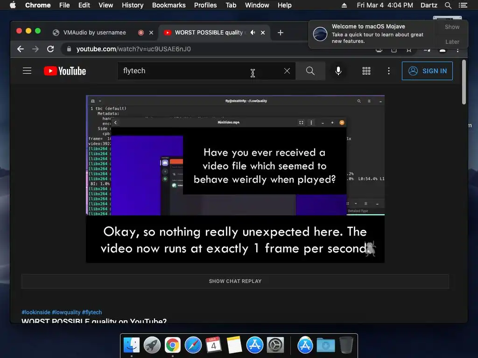Image resolution: width=478 pixels, height=358 pixels.
Task: Click the SIGN IN button
Action: (x=427, y=71)
